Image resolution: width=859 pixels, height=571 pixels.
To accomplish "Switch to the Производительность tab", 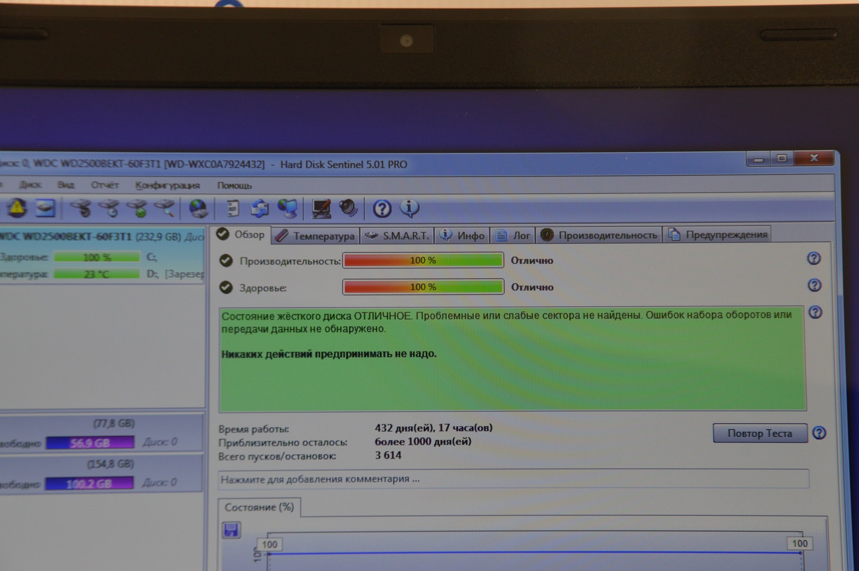I will pos(599,235).
